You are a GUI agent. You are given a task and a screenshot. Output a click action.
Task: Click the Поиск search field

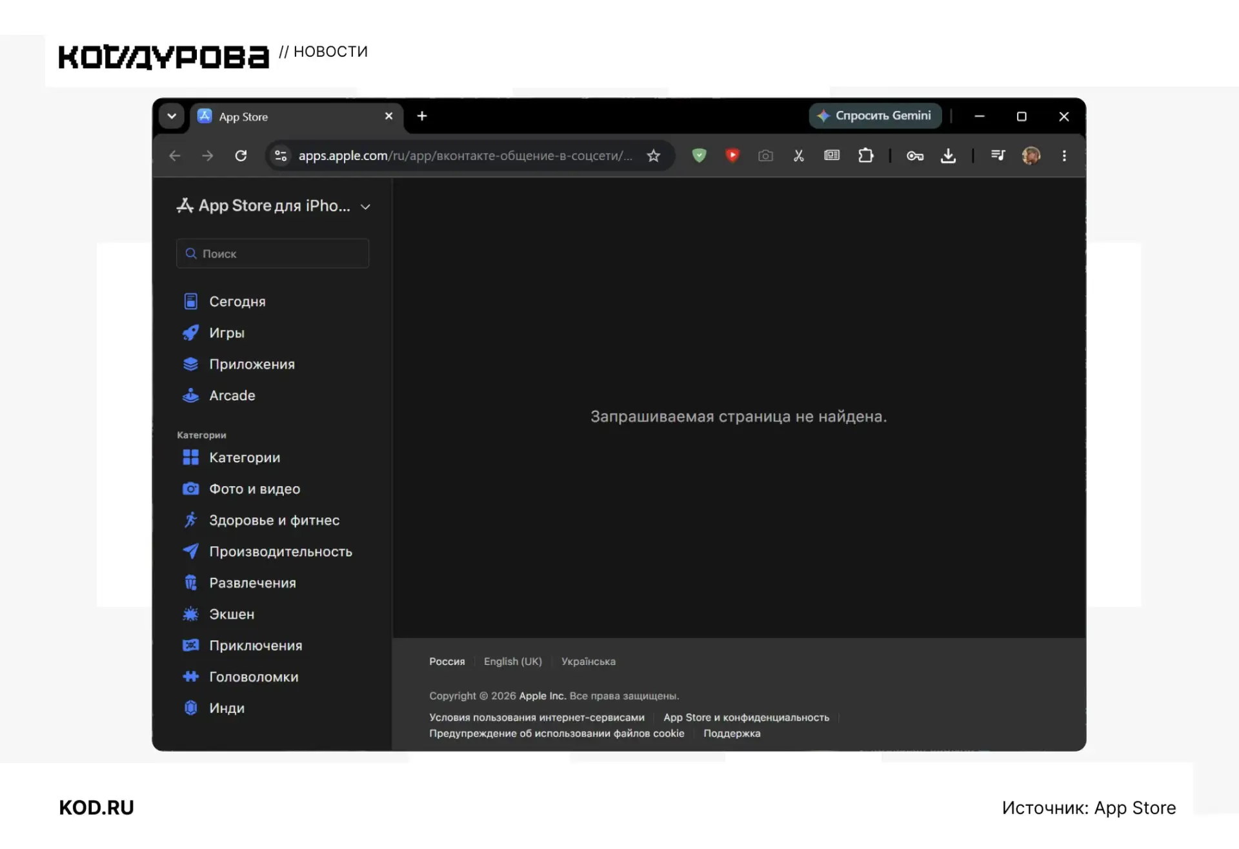(272, 254)
